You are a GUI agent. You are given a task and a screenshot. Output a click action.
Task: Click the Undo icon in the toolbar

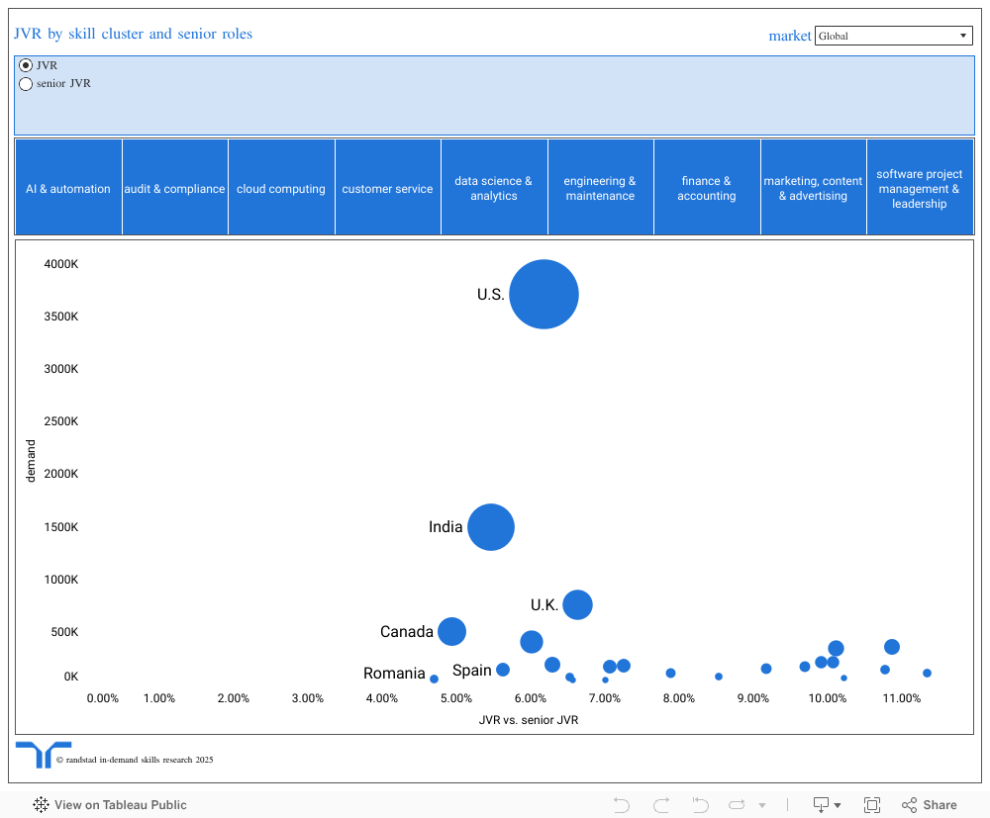[621, 805]
